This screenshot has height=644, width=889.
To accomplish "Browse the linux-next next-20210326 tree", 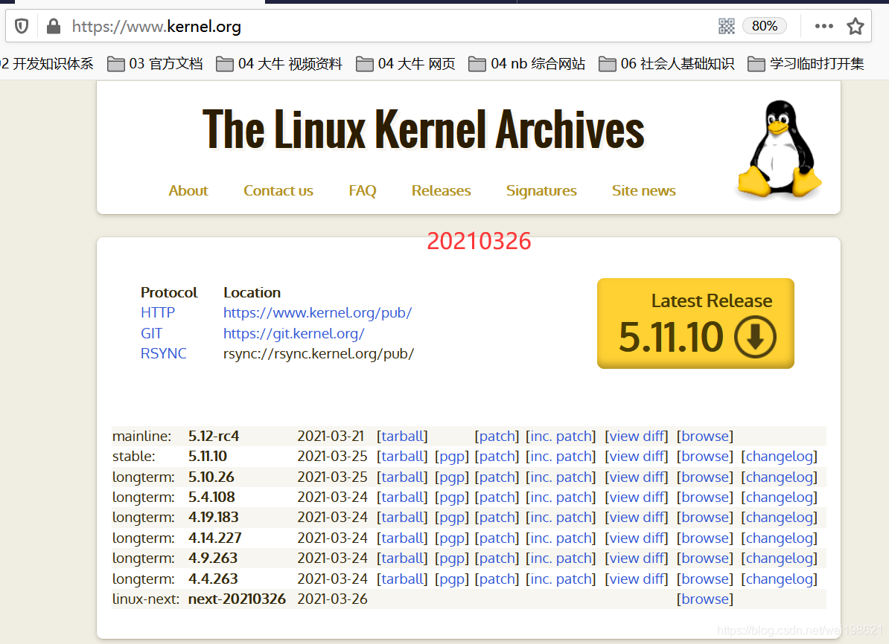I will click(x=705, y=599).
